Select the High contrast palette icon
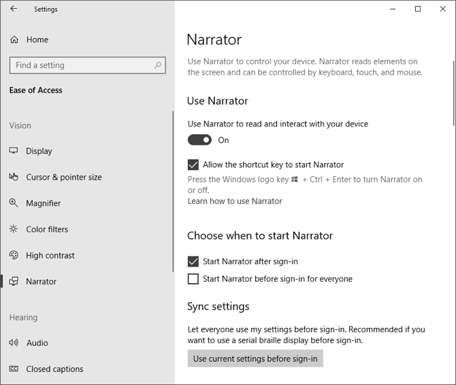Image resolution: width=456 pixels, height=385 pixels. (x=14, y=256)
